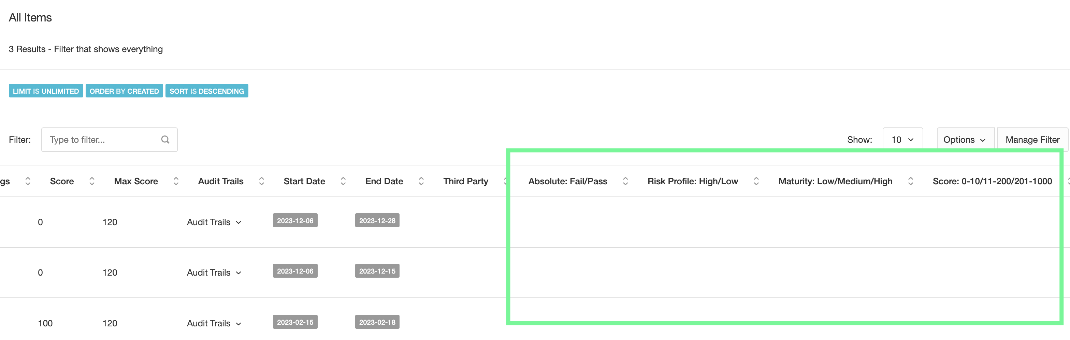Expand Audit Trails for 2023-12-28 row
Viewport: 1070px width, 340px height.
(214, 222)
